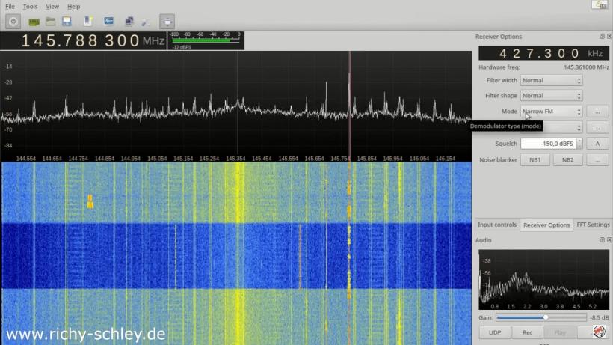Open demodulator options button beside Mode
The image size is (613, 345).
coord(597,112)
